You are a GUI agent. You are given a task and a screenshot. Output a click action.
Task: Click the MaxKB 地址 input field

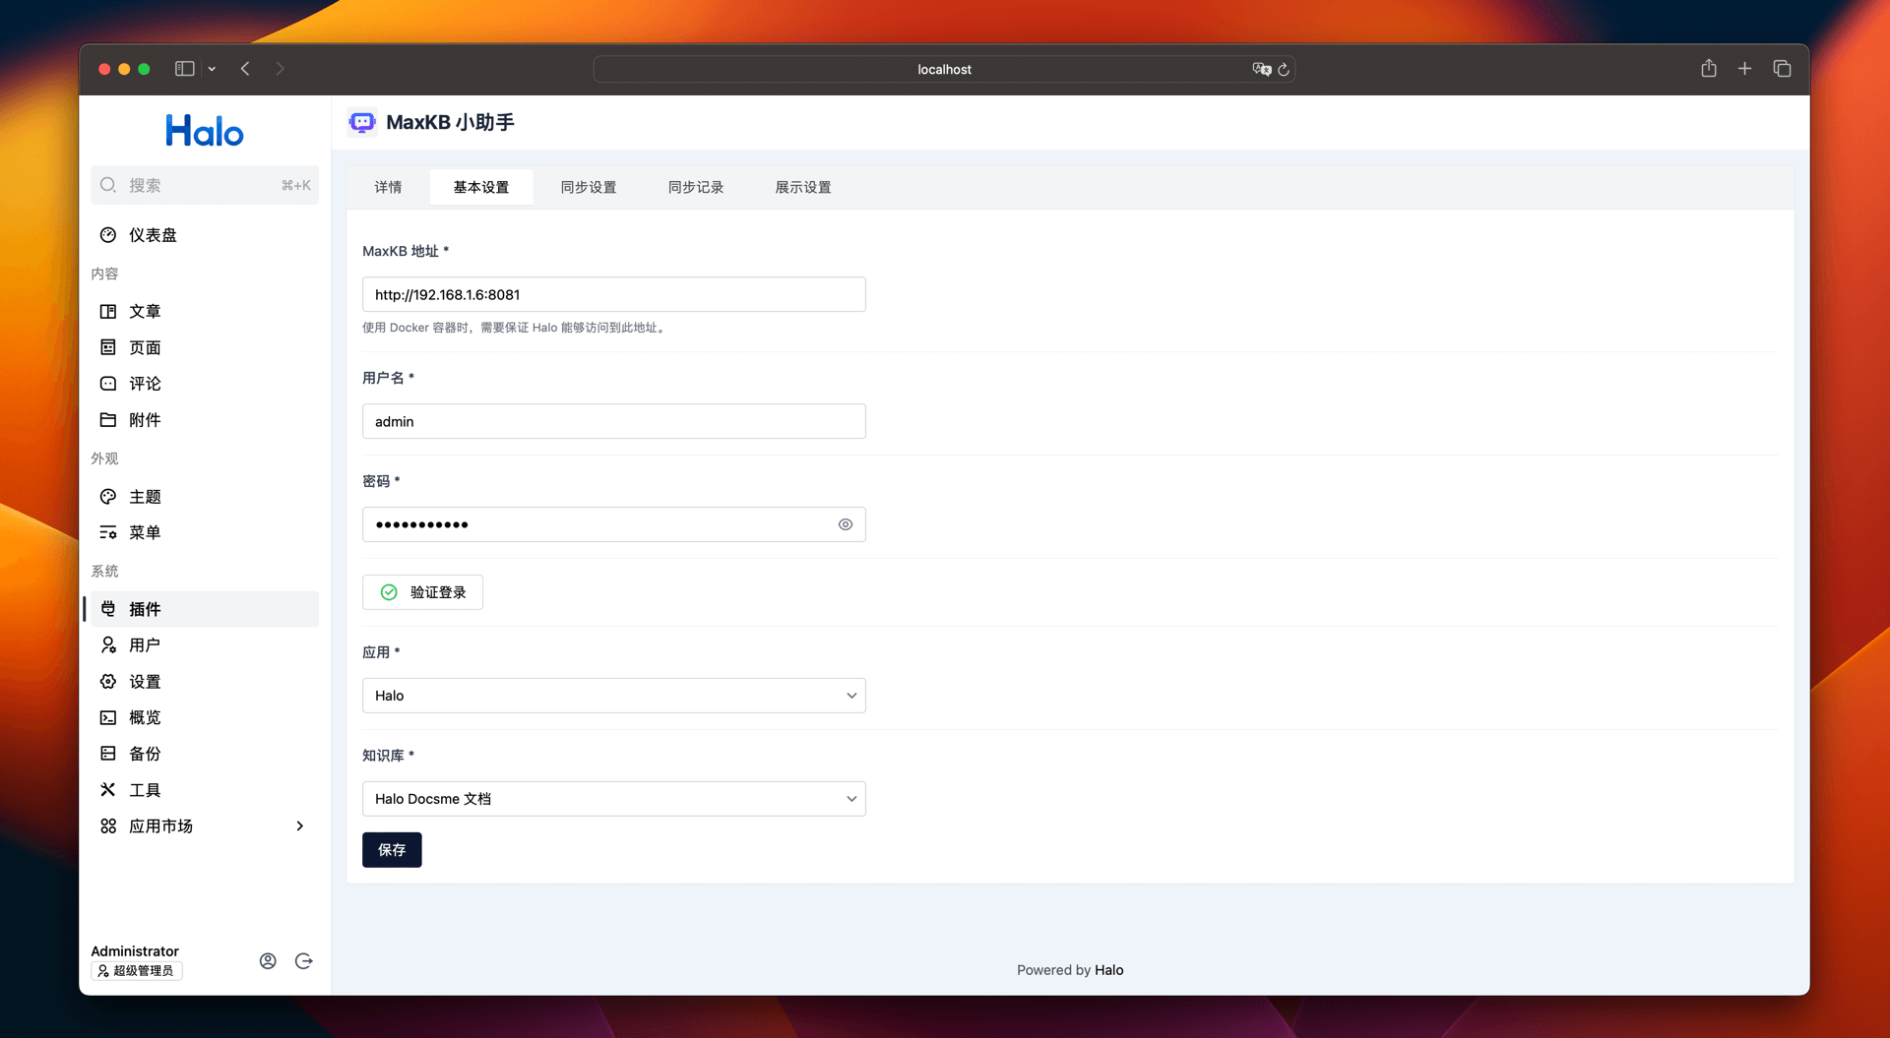tap(614, 294)
